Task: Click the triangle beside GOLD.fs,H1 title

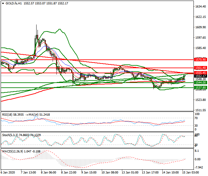Action: tap(3, 3)
